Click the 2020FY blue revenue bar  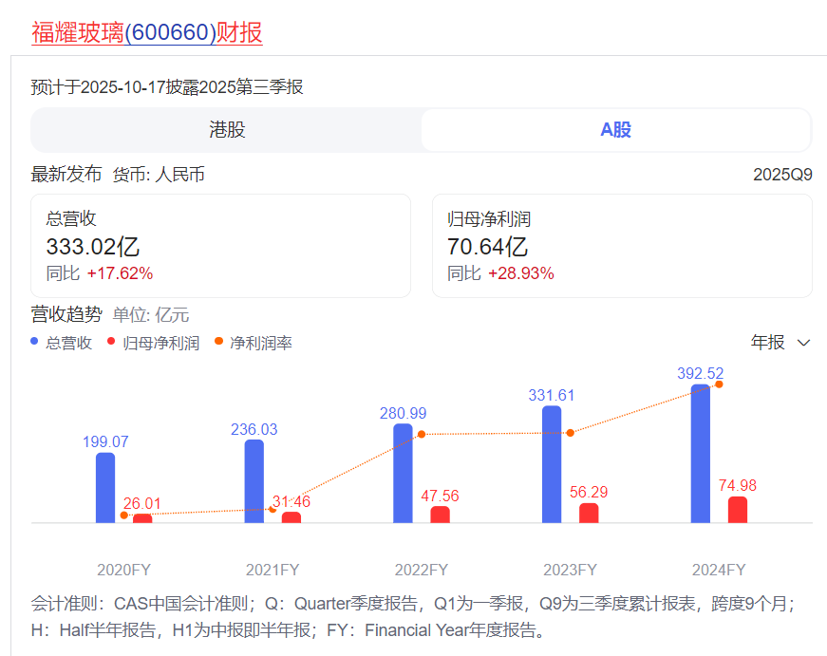pyautogui.click(x=105, y=488)
